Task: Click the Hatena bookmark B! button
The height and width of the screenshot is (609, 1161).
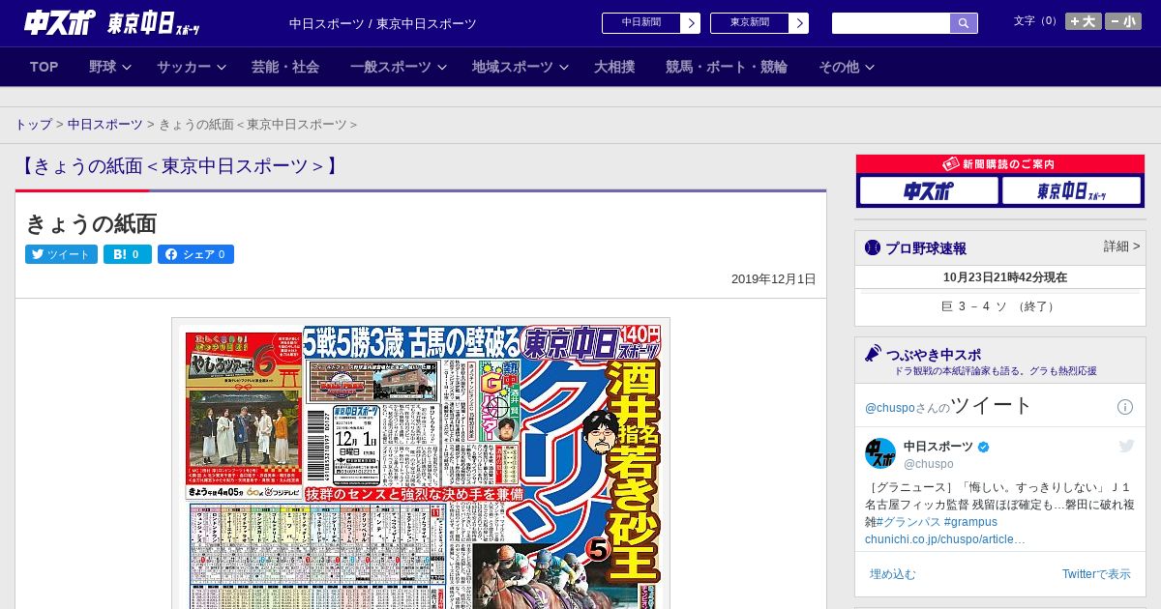Action: 128,254
